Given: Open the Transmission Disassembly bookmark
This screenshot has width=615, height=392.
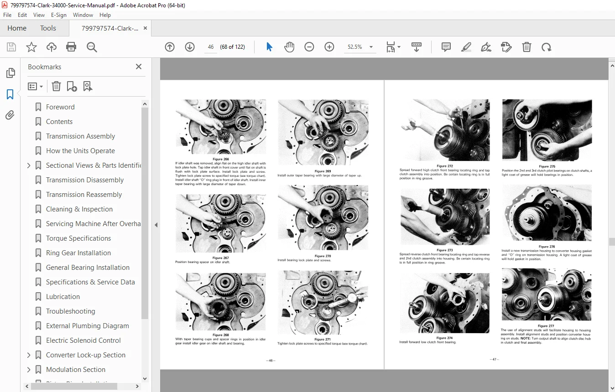Looking at the screenshot, I should (85, 180).
